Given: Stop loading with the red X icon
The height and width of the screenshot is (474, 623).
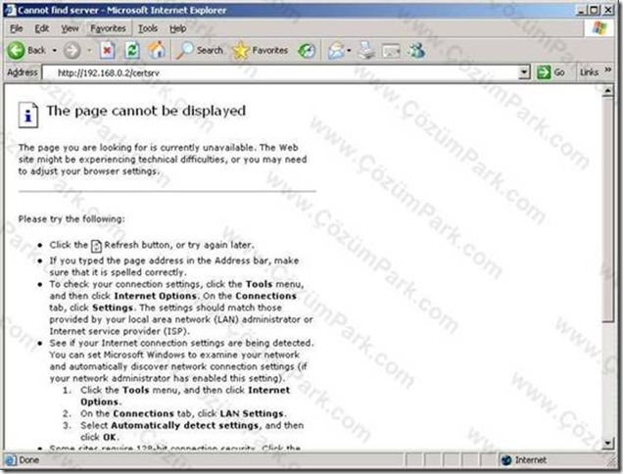Looking at the screenshot, I should pos(107,51).
